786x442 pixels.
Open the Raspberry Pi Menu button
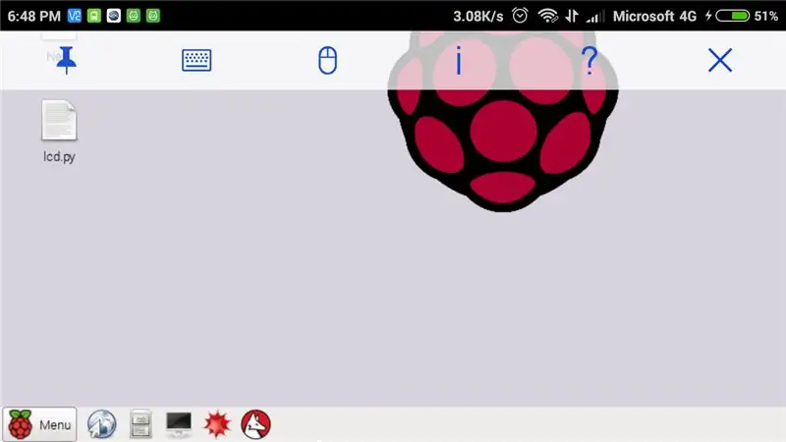tap(39, 424)
